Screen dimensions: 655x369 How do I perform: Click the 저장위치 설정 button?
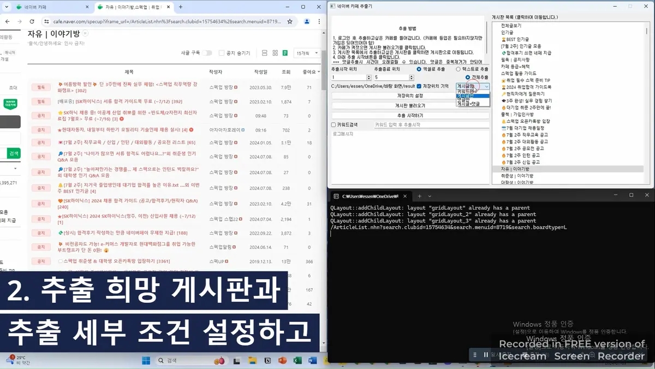point(410,96)
